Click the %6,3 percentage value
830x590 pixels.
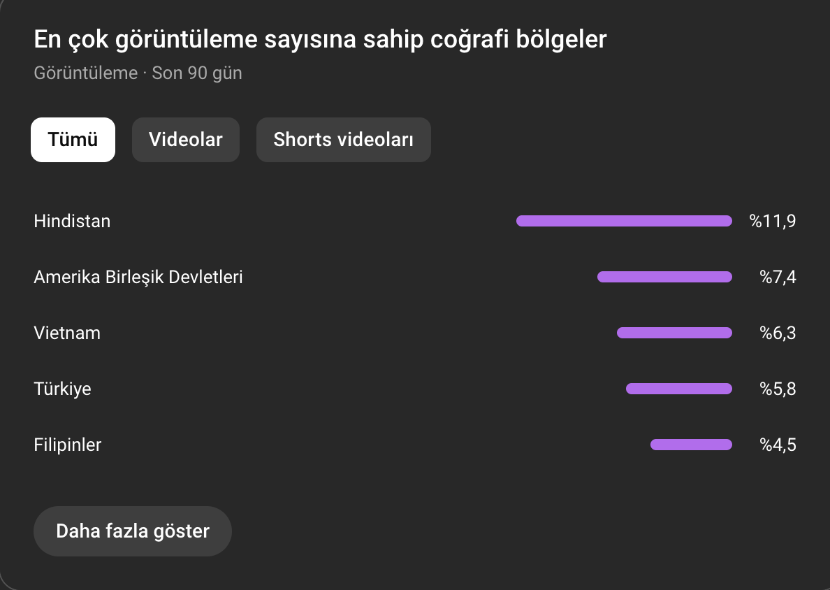778,333
